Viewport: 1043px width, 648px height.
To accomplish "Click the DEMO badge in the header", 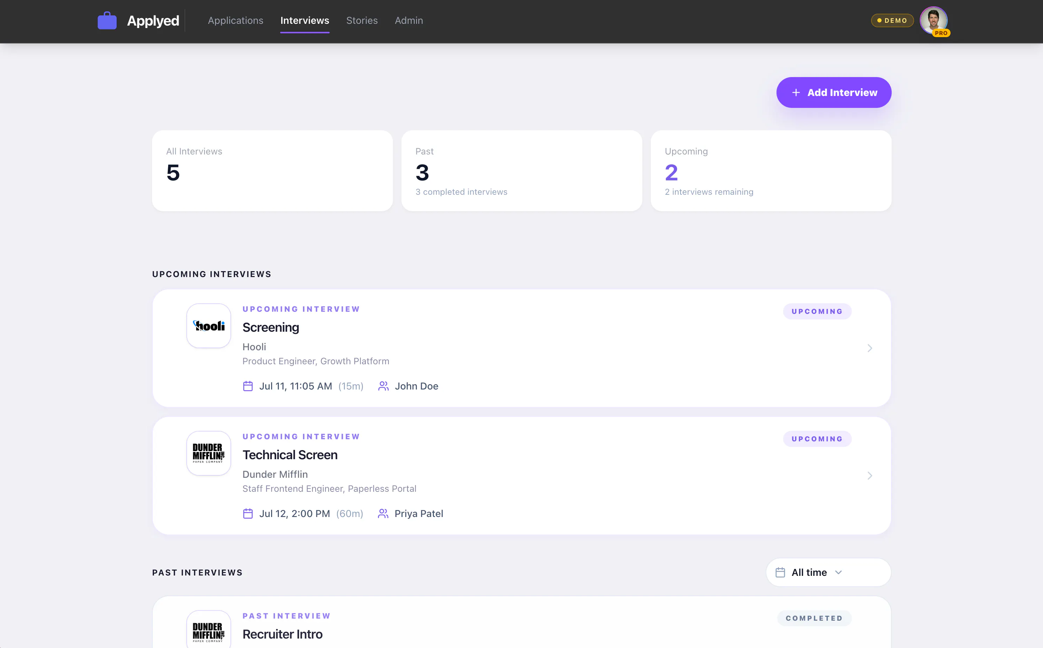I will (x=892, y=21).
